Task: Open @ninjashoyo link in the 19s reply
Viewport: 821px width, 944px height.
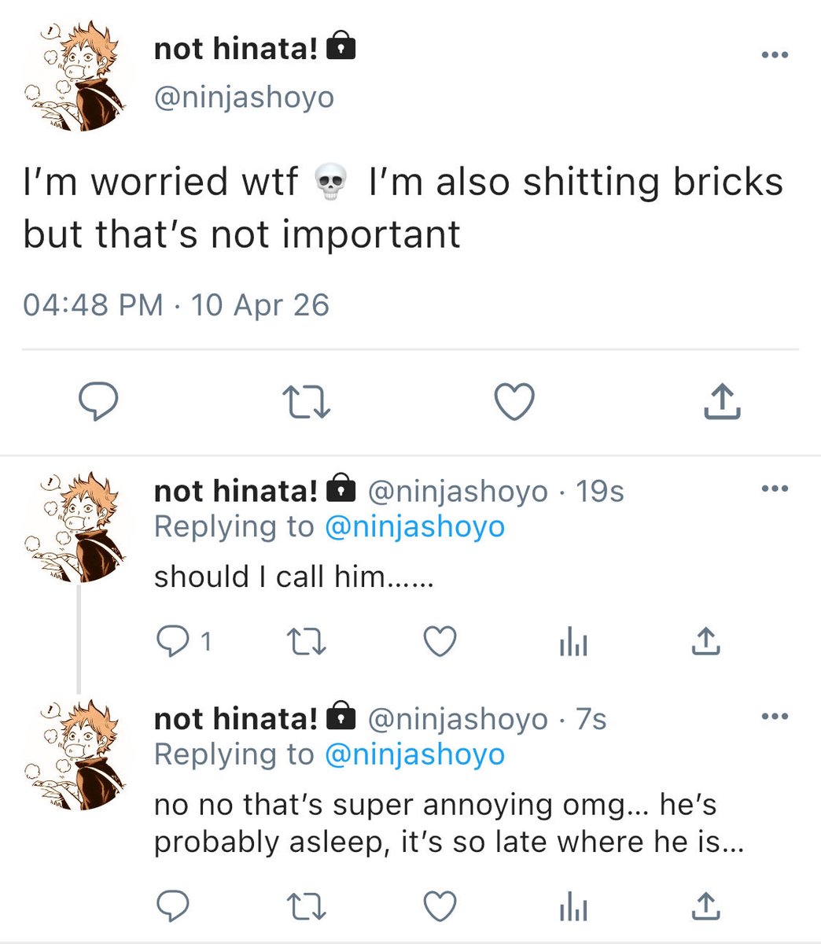Action: [x=414, y=526]
